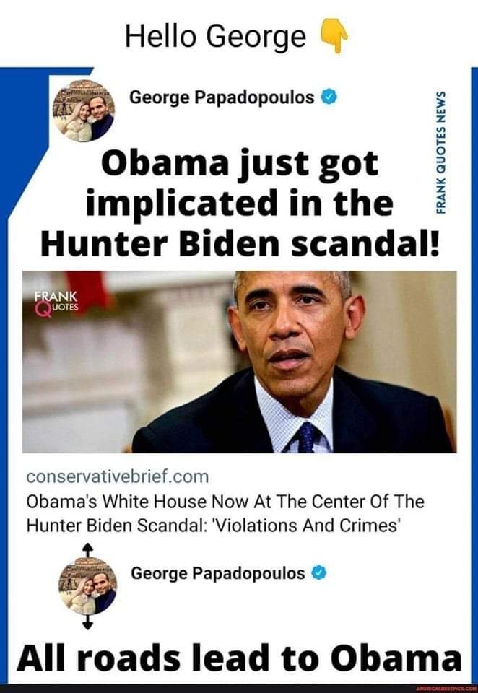The width and height of the screenshot is (478, 693).
Task: Click the down arrow below the lower avatar
Action: coord(88,622)
